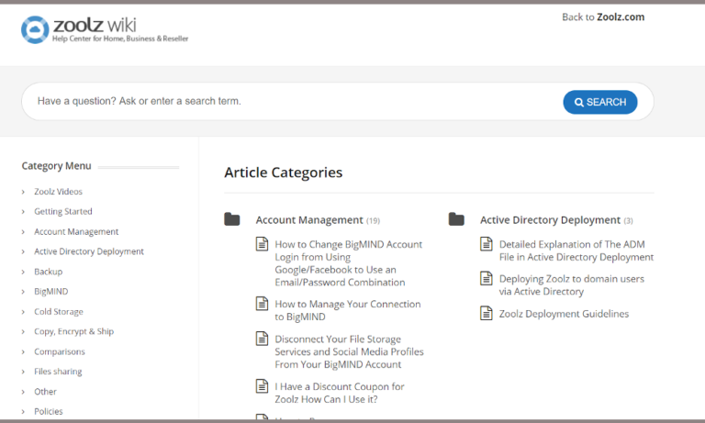Click chevron next to Getting Started
Viewport: 705px width, 423px height.
[23, 212]
